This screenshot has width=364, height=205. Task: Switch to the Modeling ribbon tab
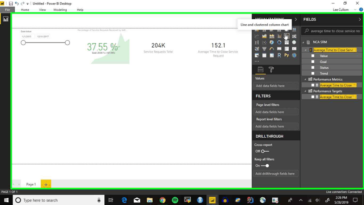(60, 10)
